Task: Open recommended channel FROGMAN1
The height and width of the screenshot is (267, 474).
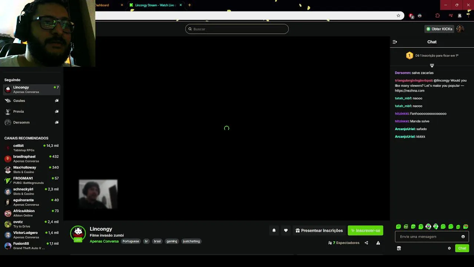Action: coord(31,180)
